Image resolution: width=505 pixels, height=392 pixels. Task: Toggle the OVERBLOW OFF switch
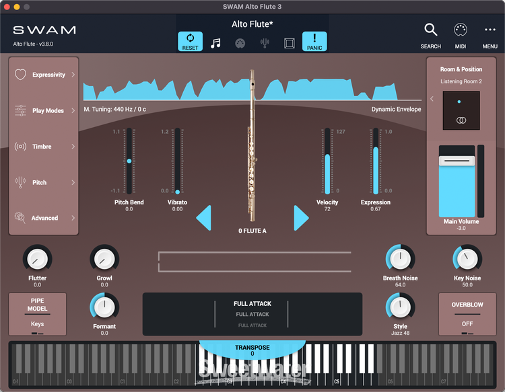tap(467, 314)
